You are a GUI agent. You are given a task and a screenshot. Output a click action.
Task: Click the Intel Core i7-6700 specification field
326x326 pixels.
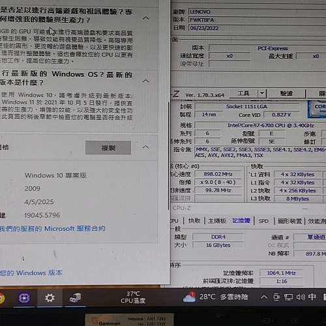tap(260, 125)
